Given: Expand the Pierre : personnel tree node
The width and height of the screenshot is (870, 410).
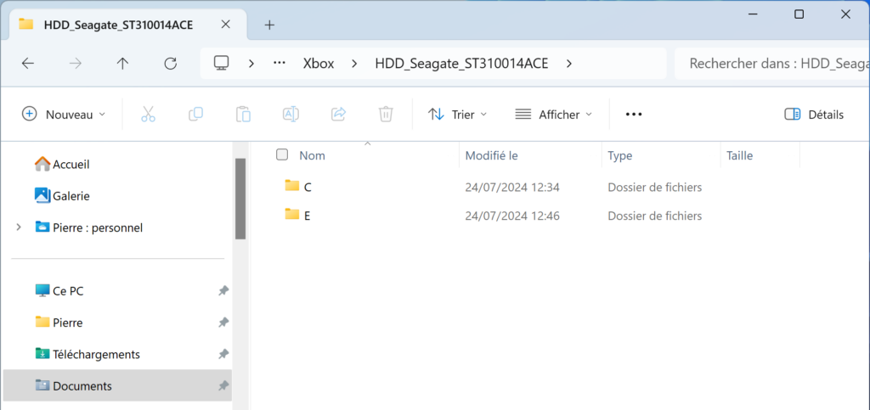Looking at the screenshot, I should (x=19, y=227).
